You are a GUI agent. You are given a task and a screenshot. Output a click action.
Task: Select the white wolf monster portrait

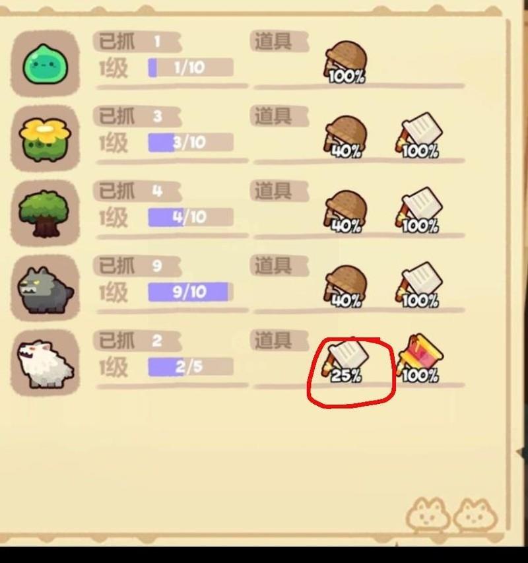pos(46,362)
